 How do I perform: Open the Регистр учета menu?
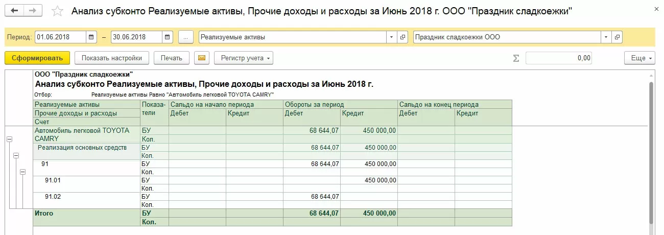pos(244,58)
